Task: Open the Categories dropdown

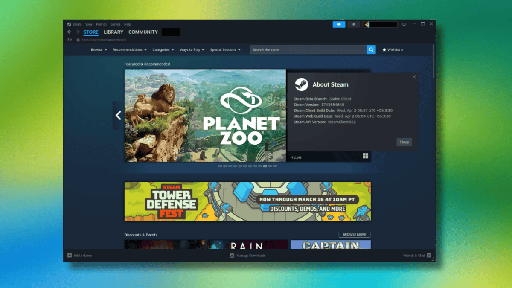Action: click(x=163, y=50)
